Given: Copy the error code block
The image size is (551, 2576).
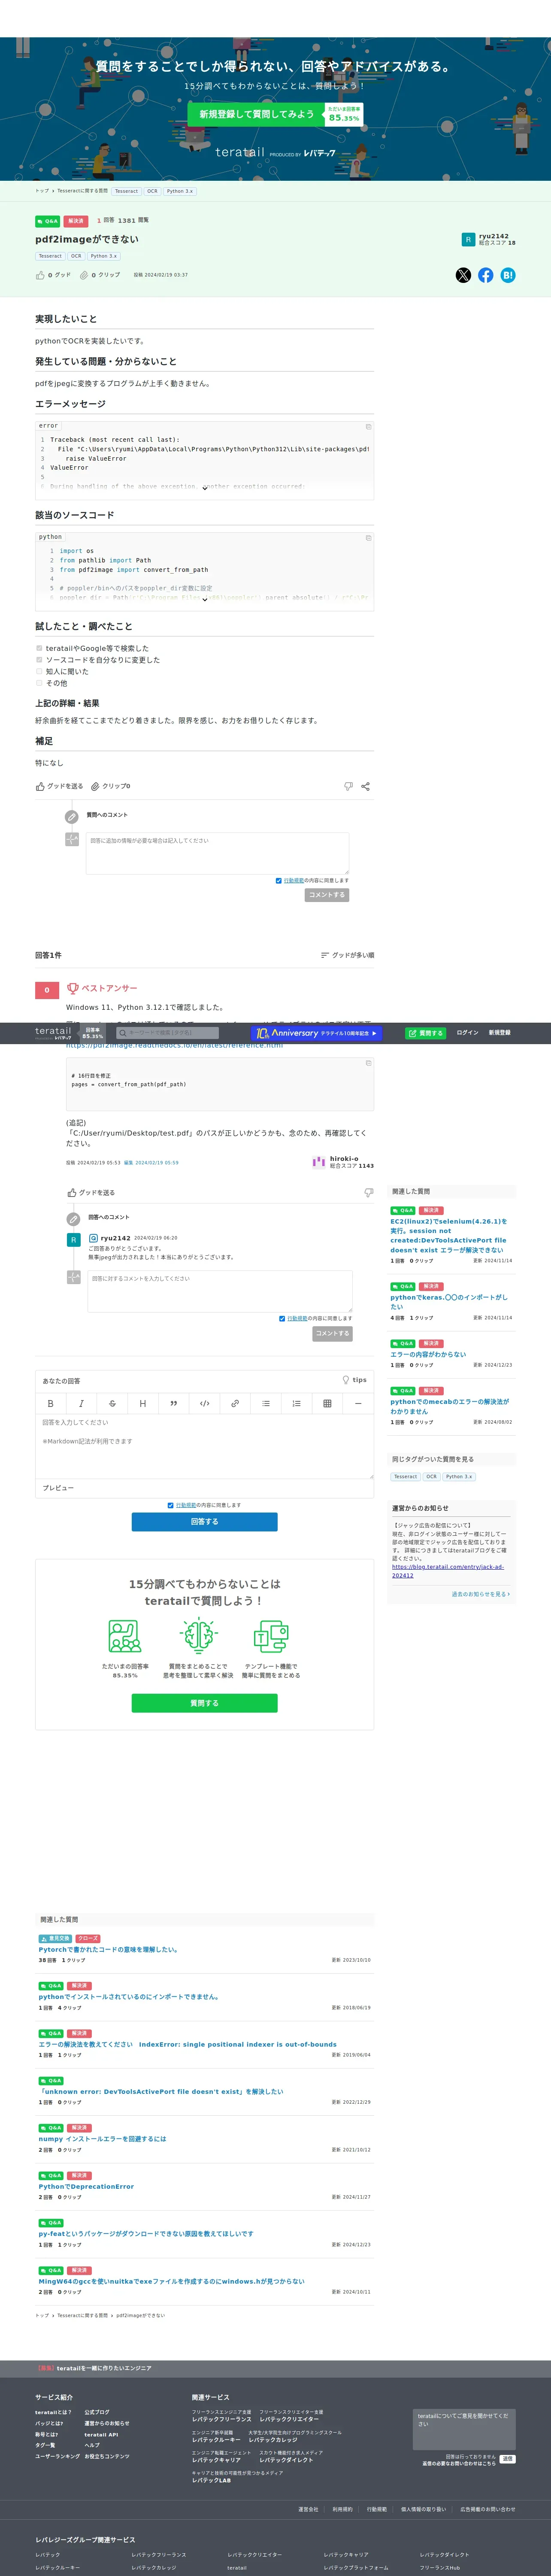Looking at the screenshot, I should [368, 427].
